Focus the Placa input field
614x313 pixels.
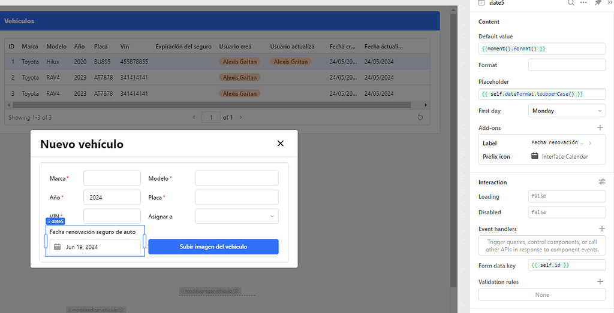coord(236,197)
